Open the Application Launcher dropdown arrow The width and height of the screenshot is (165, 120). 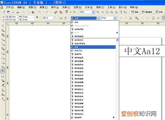click(x=71, y=12)
